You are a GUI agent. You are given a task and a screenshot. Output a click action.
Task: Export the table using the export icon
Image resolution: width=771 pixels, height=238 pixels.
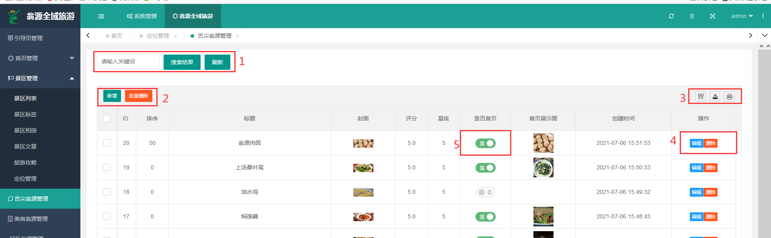715,96
